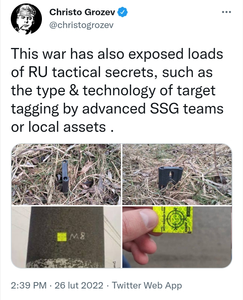Open the bottom-right photo of hand holding tag
The image size is (243, 300).
[177, 237]
